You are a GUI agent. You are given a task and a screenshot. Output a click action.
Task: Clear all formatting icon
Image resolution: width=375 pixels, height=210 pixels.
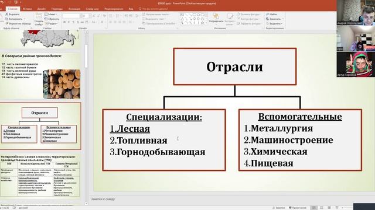[104, 16]
